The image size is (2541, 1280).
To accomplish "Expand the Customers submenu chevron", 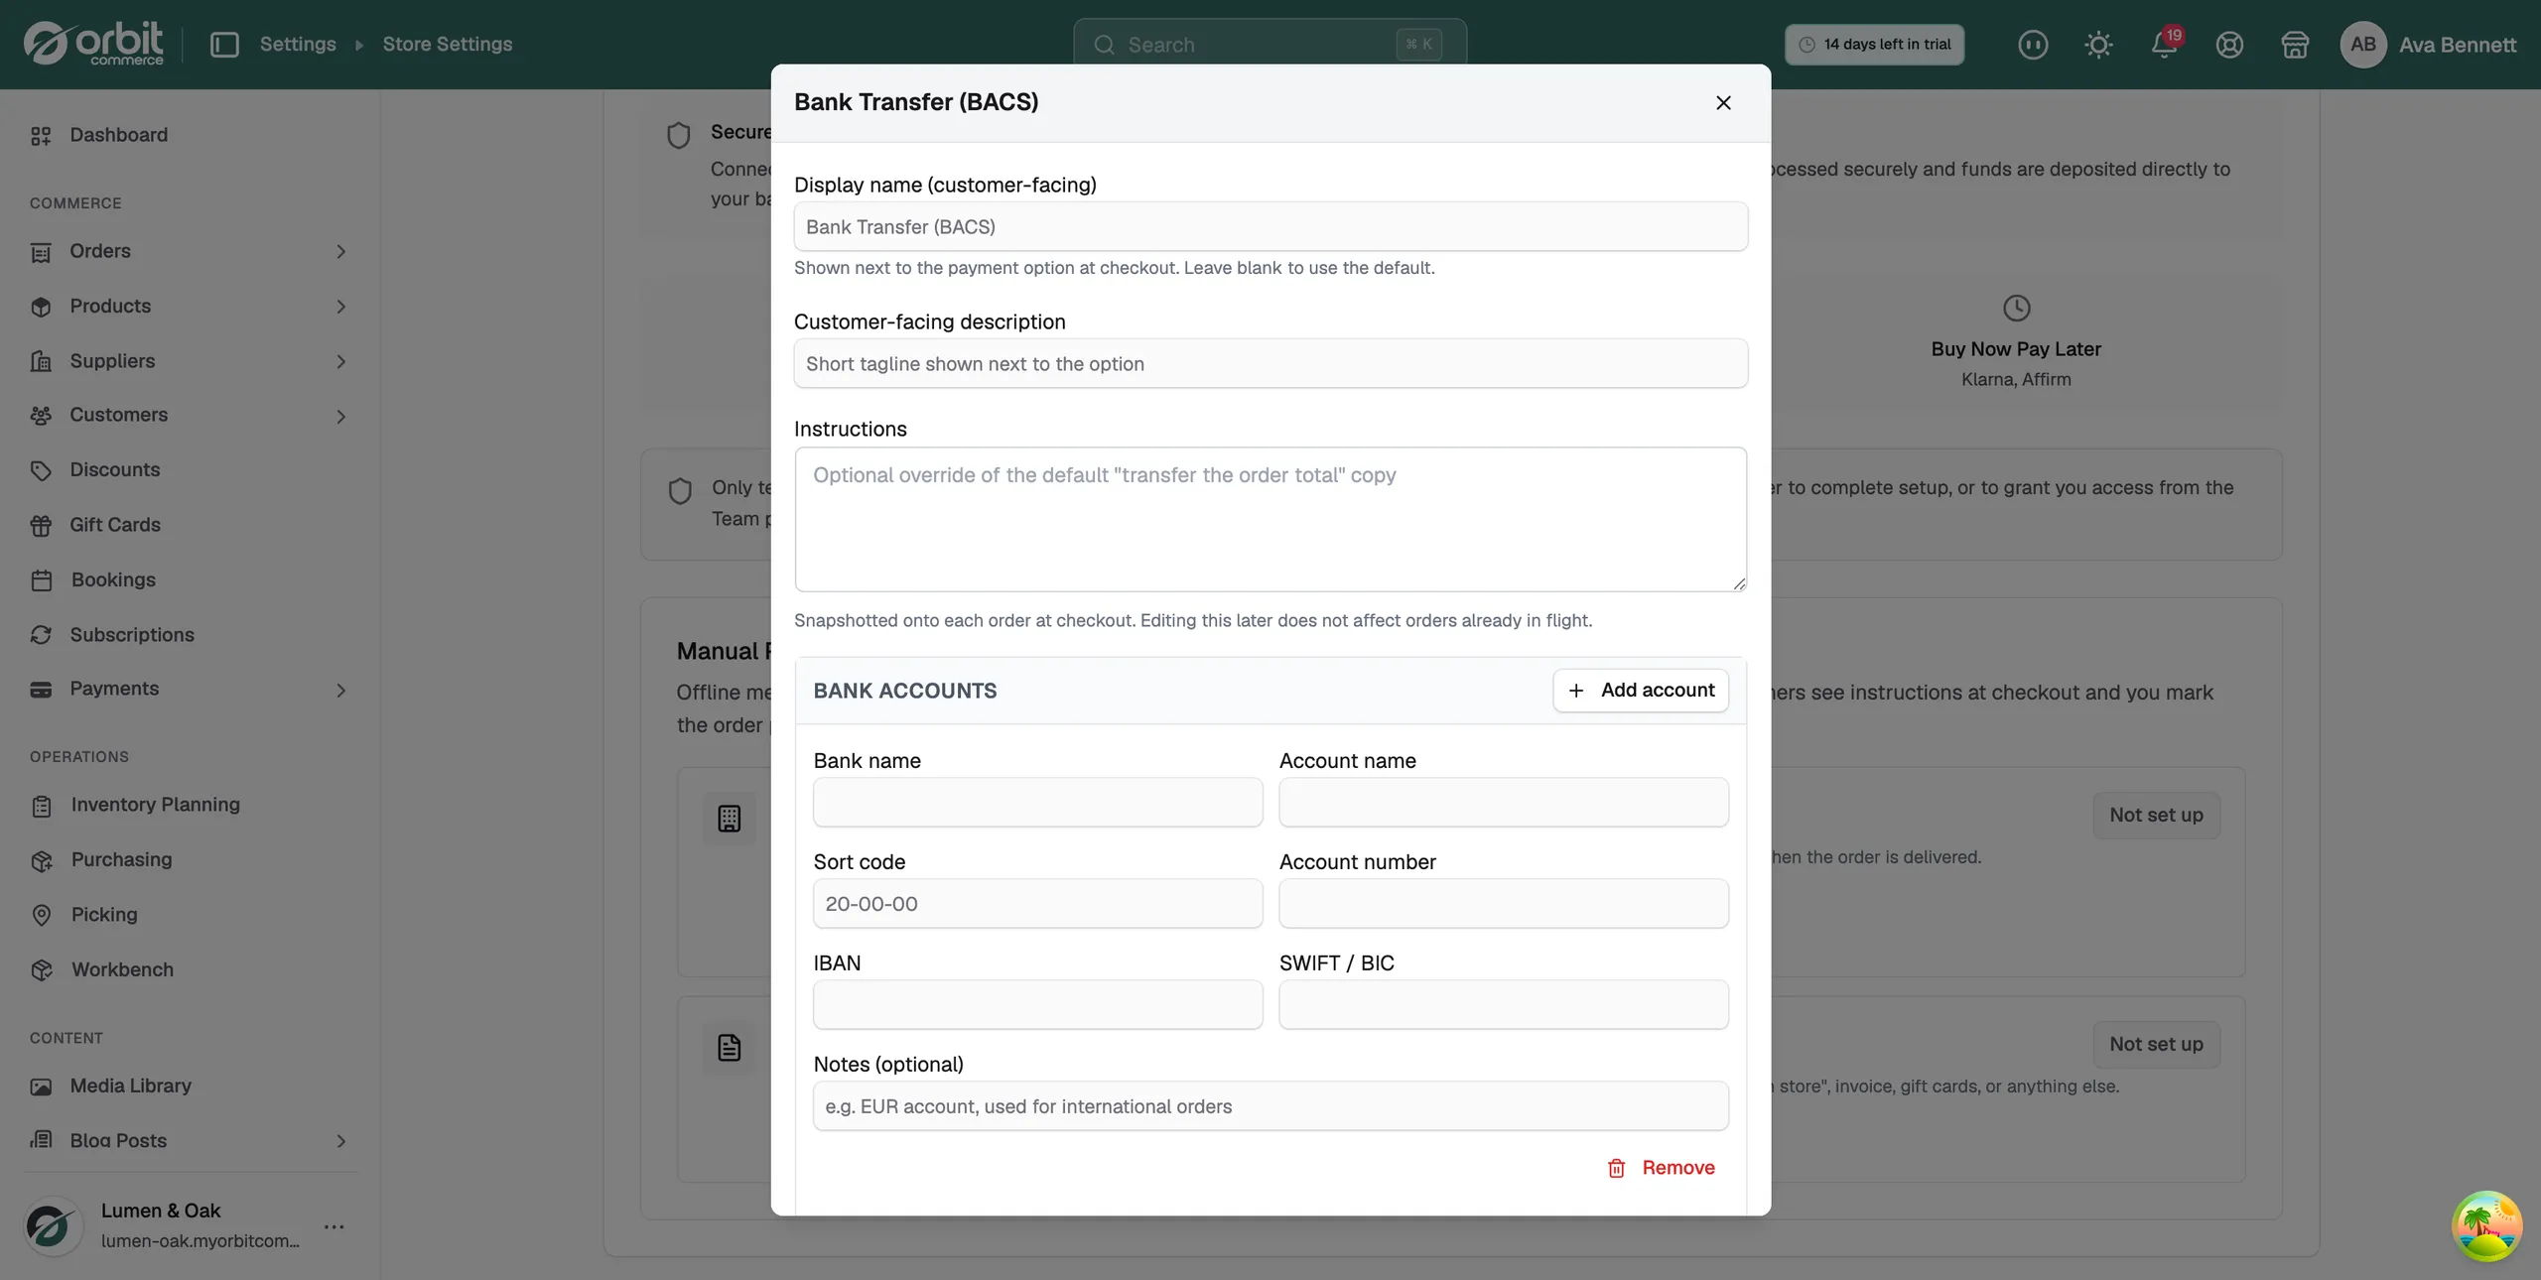I will coord(340,416).
